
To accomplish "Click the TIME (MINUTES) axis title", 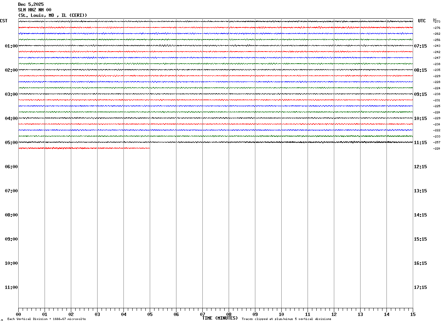I will click(220, 318).
